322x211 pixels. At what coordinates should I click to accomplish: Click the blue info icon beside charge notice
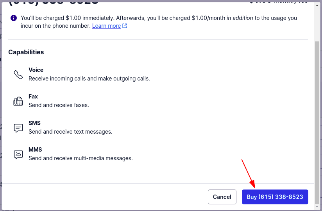coord(14,18)
